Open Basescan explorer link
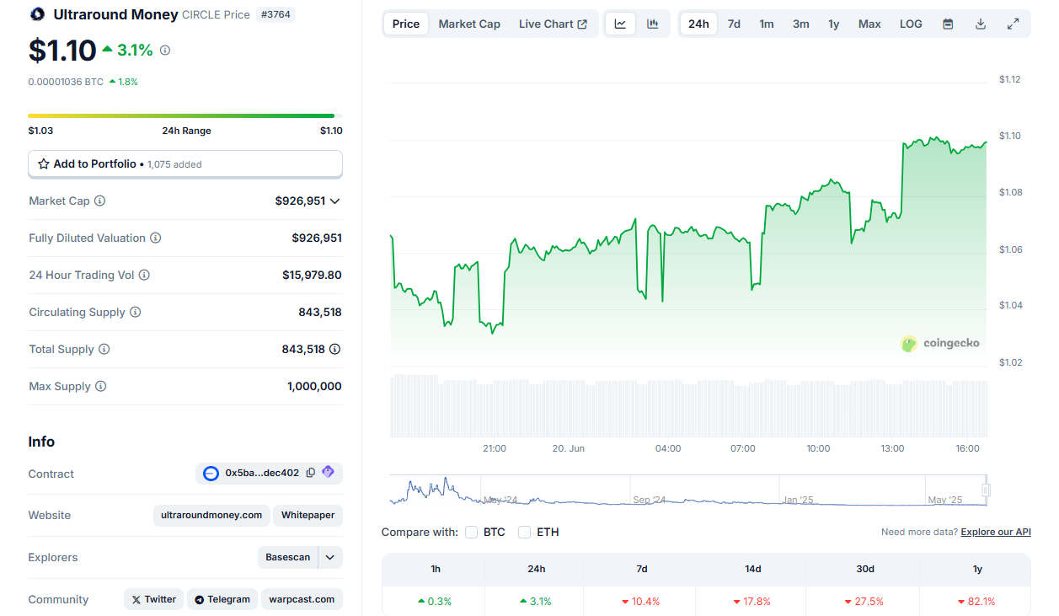 [288, 558]
